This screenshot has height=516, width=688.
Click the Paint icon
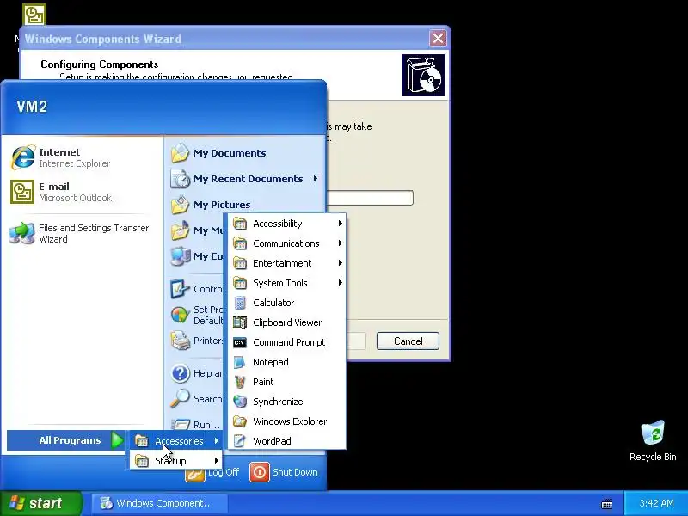(x=240, y=382)
